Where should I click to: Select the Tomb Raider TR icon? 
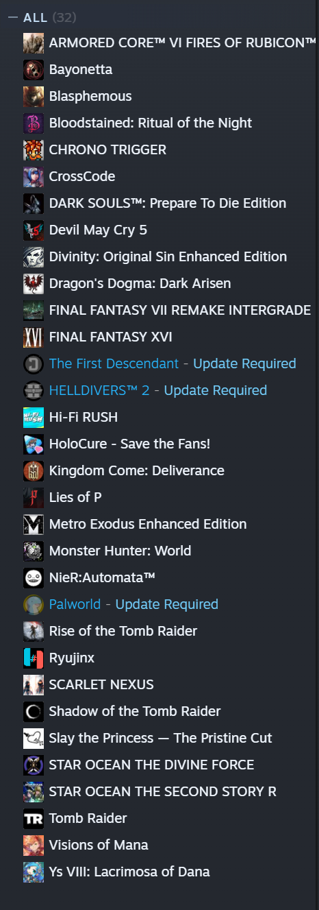pyautogui.click(x=34, y=818)
